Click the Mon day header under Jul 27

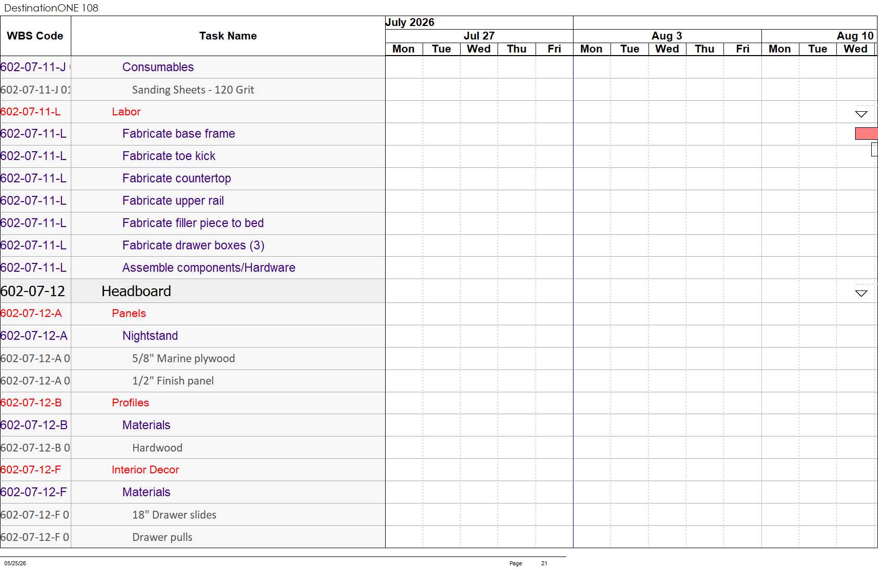(x=404, y=49)
